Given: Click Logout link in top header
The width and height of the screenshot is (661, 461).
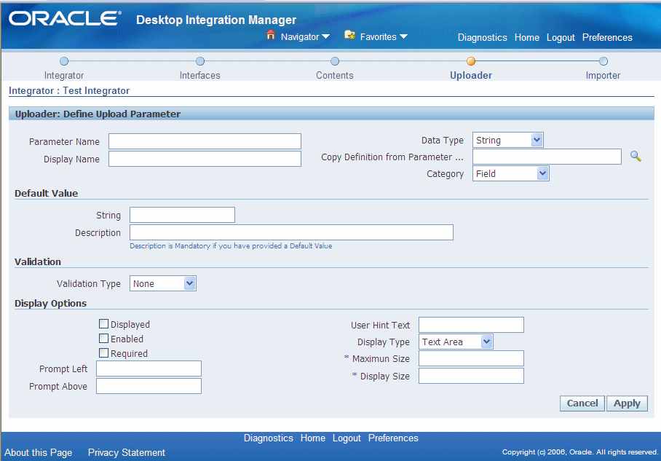Looking at the screenshot, I should 561,38.
